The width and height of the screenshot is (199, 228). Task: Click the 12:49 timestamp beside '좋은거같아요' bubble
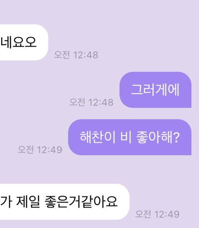157,214
